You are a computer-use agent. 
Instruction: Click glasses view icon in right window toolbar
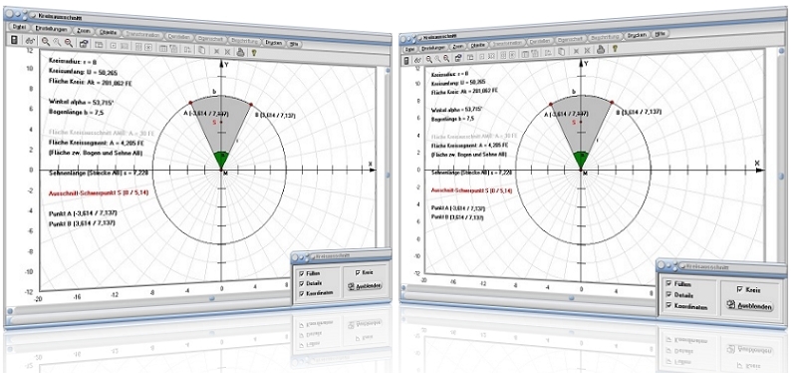[x=418, y=60]
